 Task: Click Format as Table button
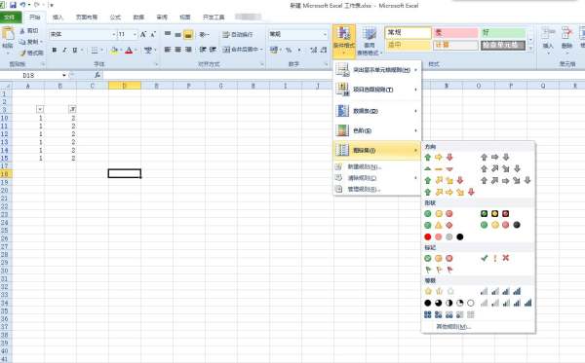370,41
